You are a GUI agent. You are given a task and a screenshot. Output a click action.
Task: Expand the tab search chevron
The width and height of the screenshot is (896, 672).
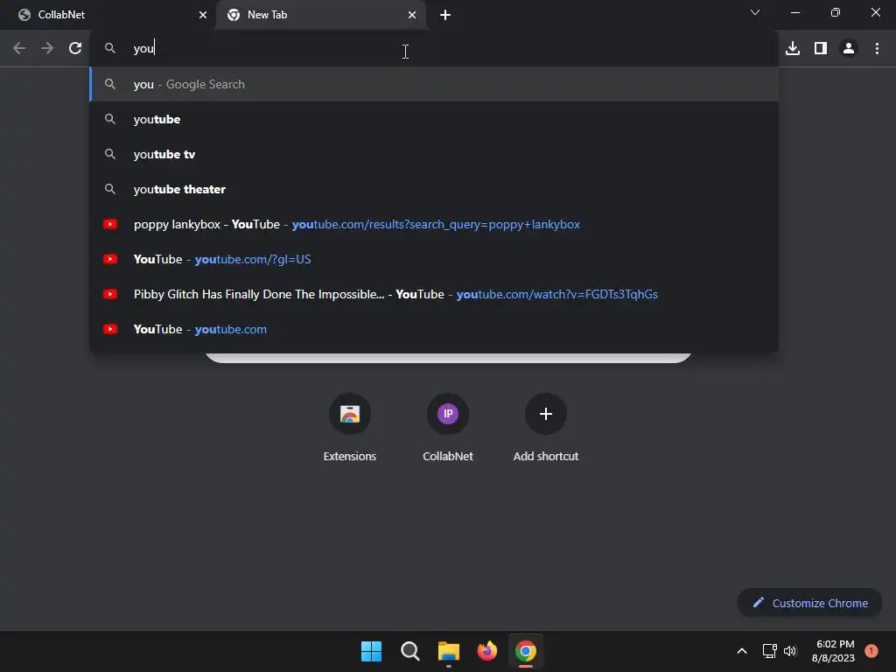[755, 12]
